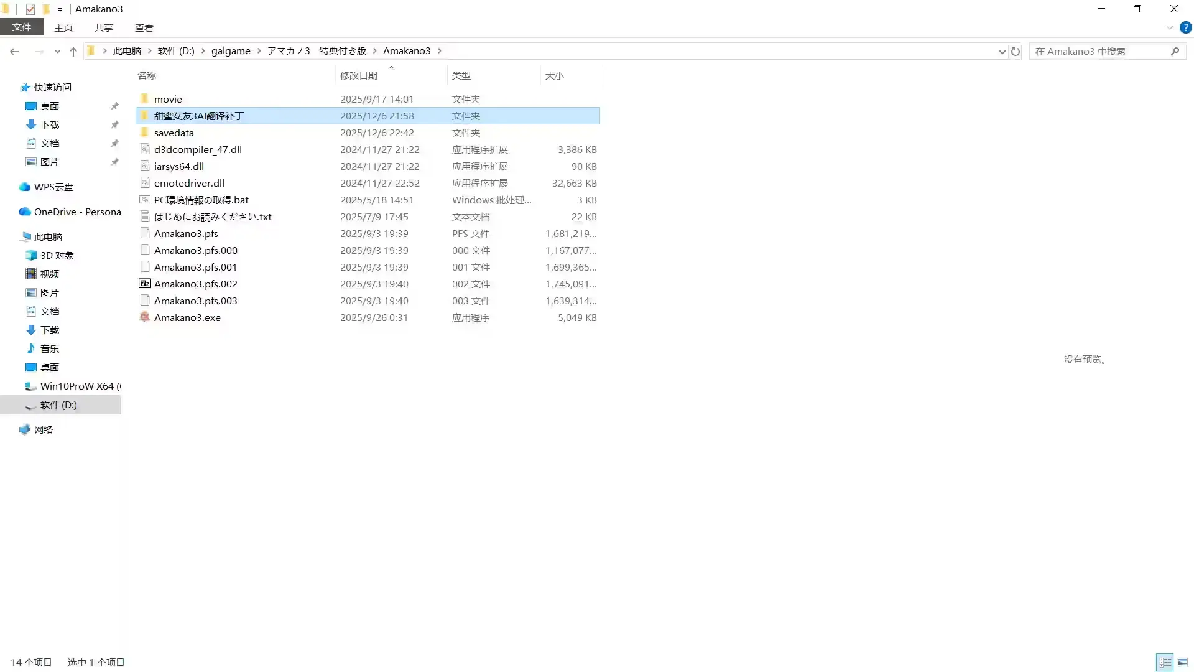
Task: Open the quick access toolbar customize dropdown
Action: click(x=60, y=9)
